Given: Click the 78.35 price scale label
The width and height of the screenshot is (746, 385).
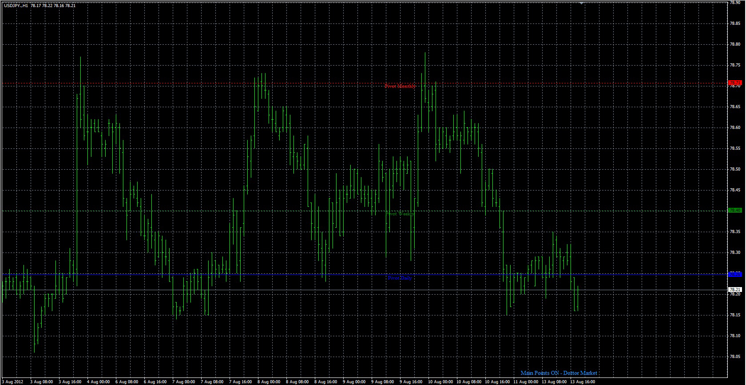Looking at the screenshot, I should [735, 232].
